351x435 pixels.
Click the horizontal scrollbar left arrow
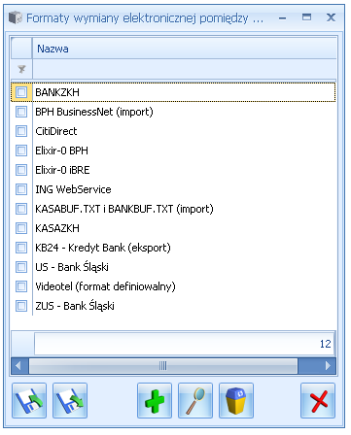pyautogui.click(x=18, y=366)
